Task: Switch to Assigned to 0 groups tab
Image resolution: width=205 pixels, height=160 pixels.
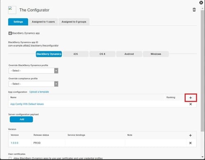Action: [74, 22]
